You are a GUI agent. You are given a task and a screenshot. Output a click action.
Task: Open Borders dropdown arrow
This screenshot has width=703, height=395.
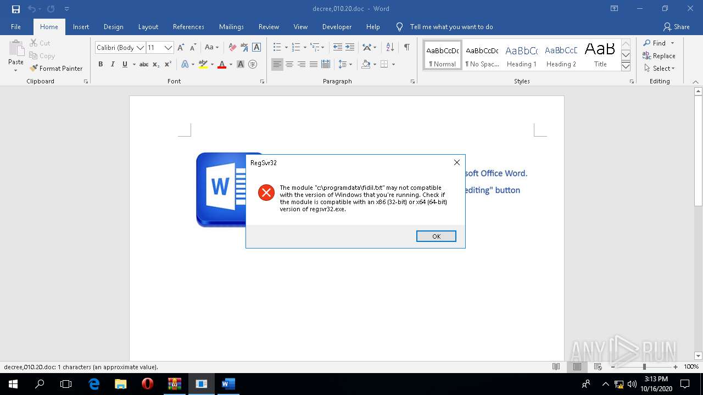[x=393, y=65]
